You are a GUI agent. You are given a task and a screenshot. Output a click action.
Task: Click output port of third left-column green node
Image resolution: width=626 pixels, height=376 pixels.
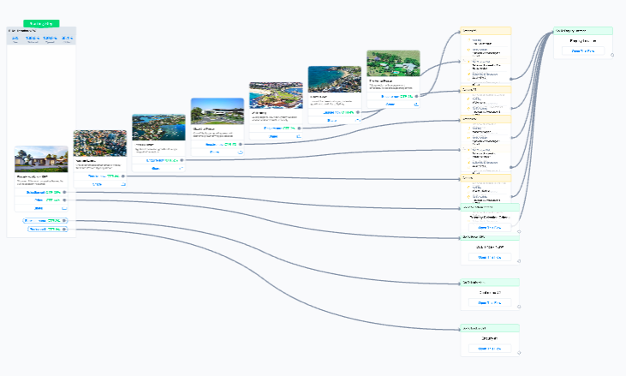click(519, 307)
